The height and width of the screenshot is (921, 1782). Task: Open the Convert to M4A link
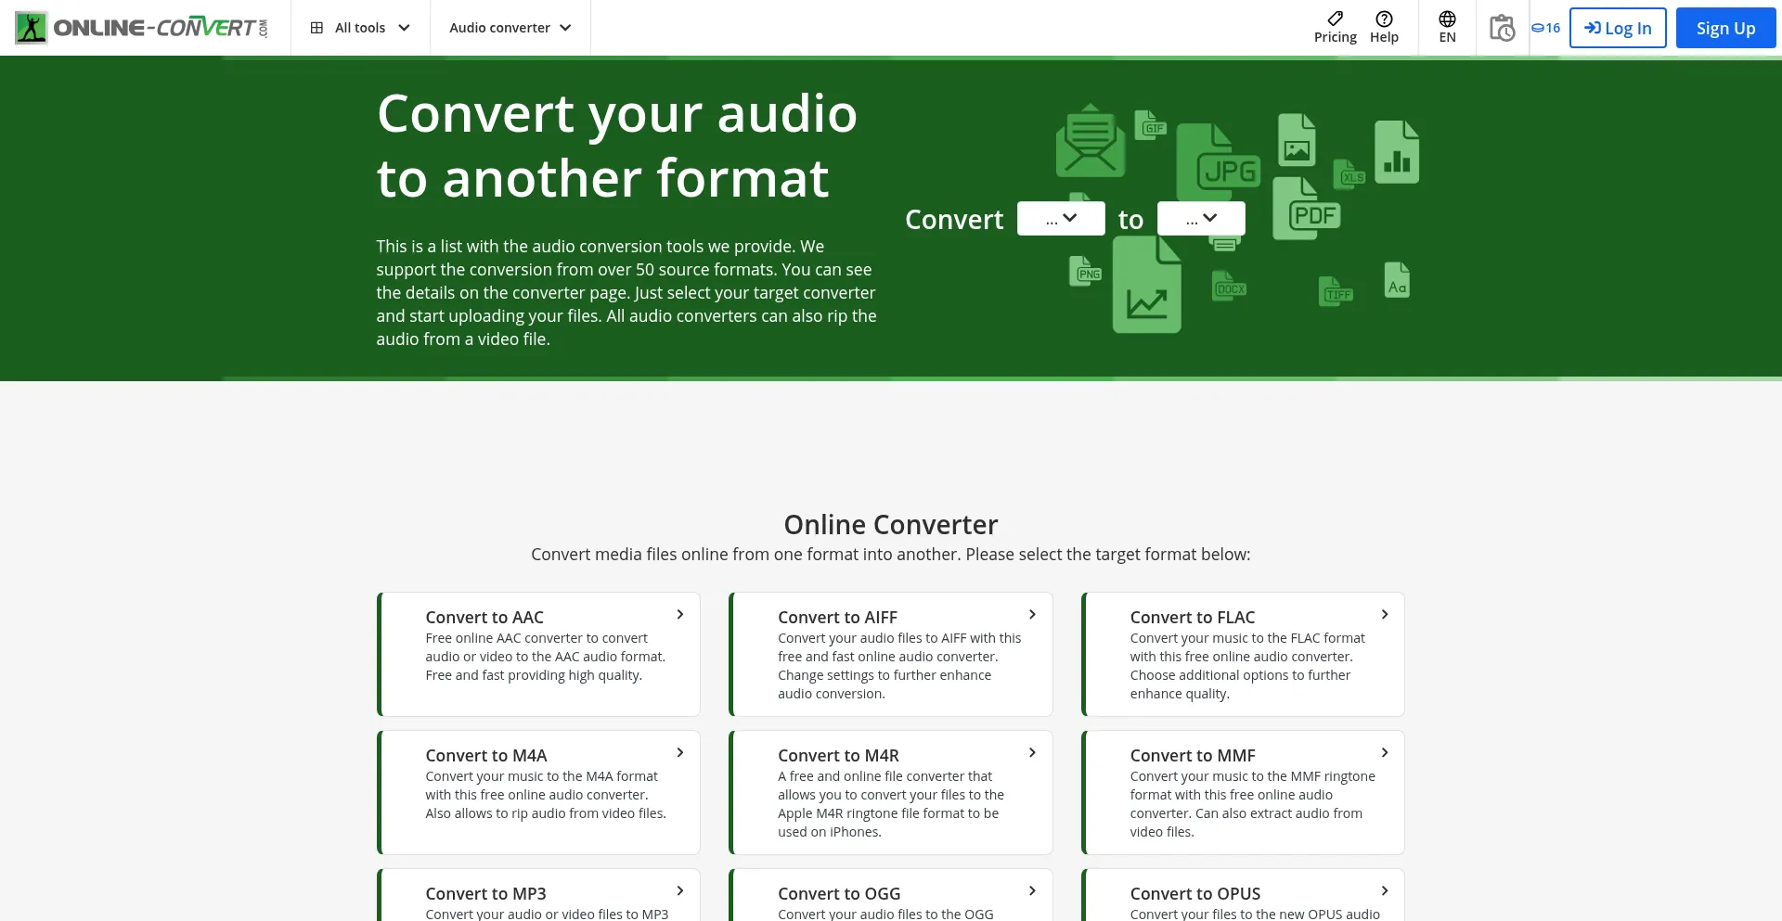[486, 755]
